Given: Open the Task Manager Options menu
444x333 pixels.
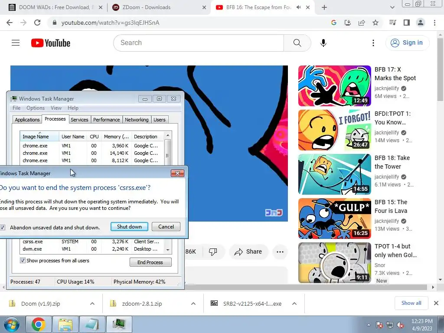Looking at the screenshot, I should click(36, 108).
